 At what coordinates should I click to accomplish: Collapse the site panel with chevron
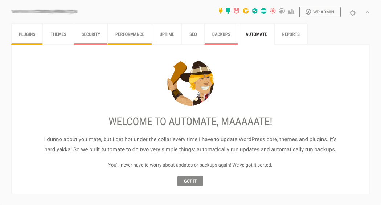[367, 12]
